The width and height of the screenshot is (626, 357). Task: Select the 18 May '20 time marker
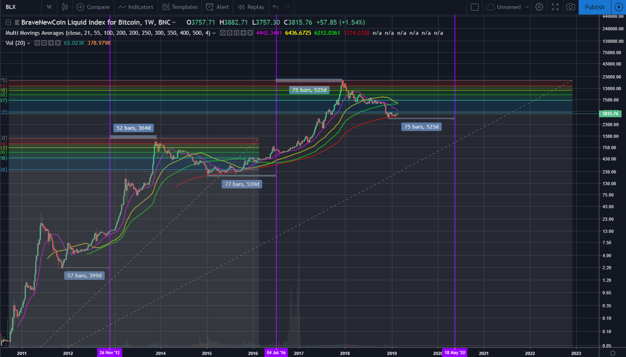click(455, 353)
